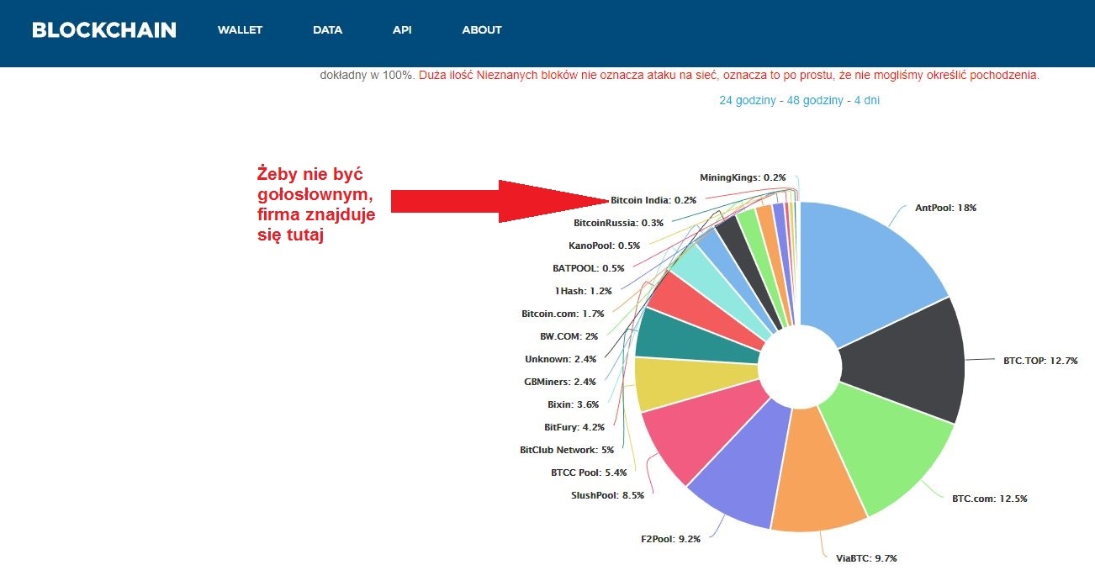Viewport: 1095px width, 586px height.
Task: Click the 1Hash: 1.2% label
Action: 584,291
